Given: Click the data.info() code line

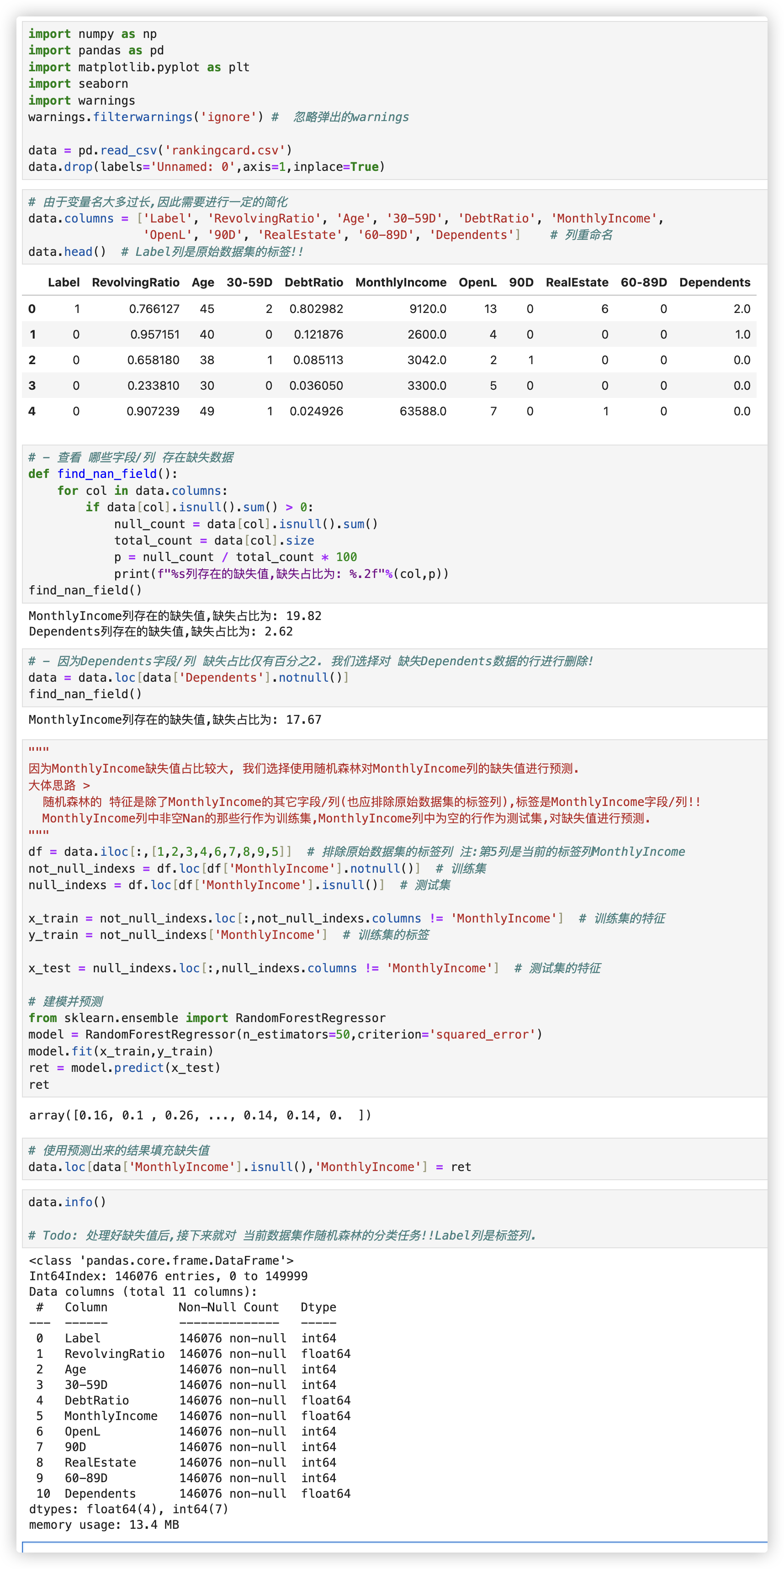Looking at the screenshot, I should 67,1202.
